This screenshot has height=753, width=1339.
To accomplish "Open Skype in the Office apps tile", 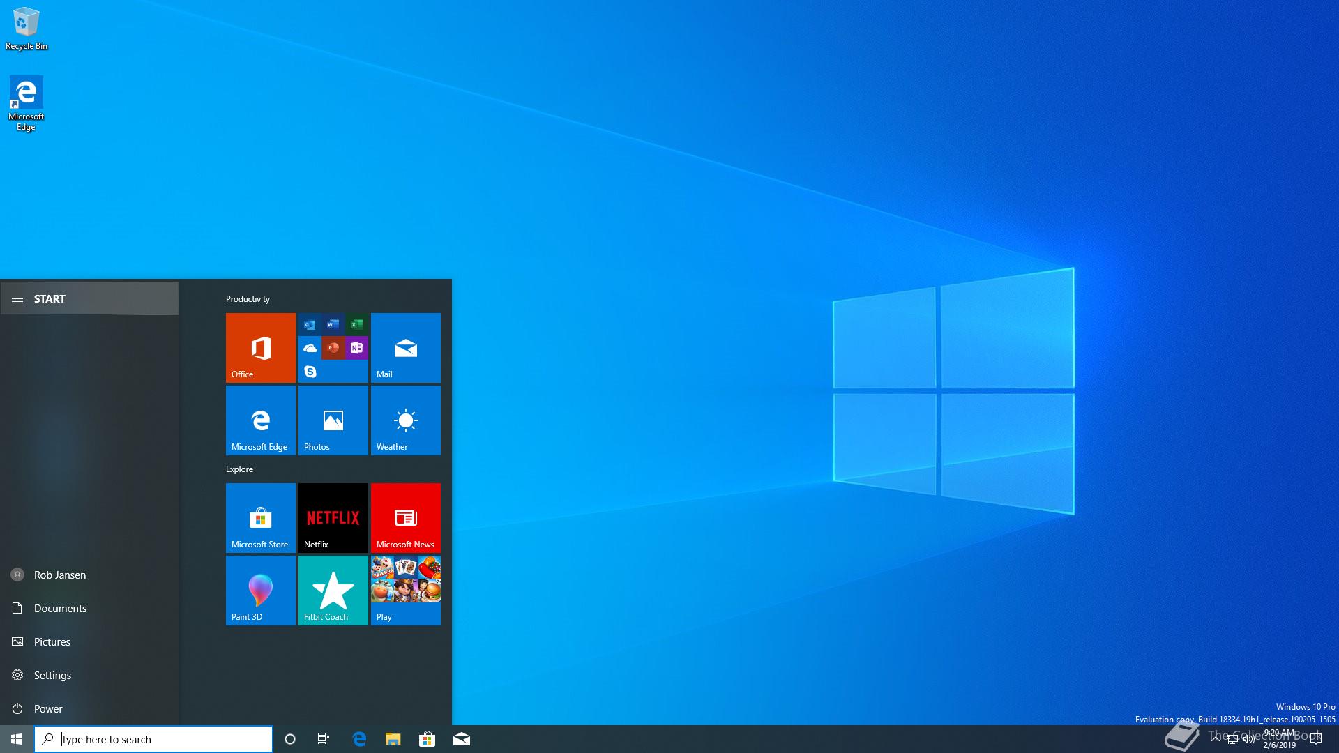I will (x=310, y=371).
